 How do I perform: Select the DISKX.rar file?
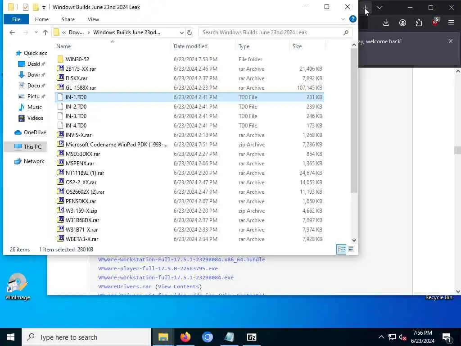[x=77, y=78]
